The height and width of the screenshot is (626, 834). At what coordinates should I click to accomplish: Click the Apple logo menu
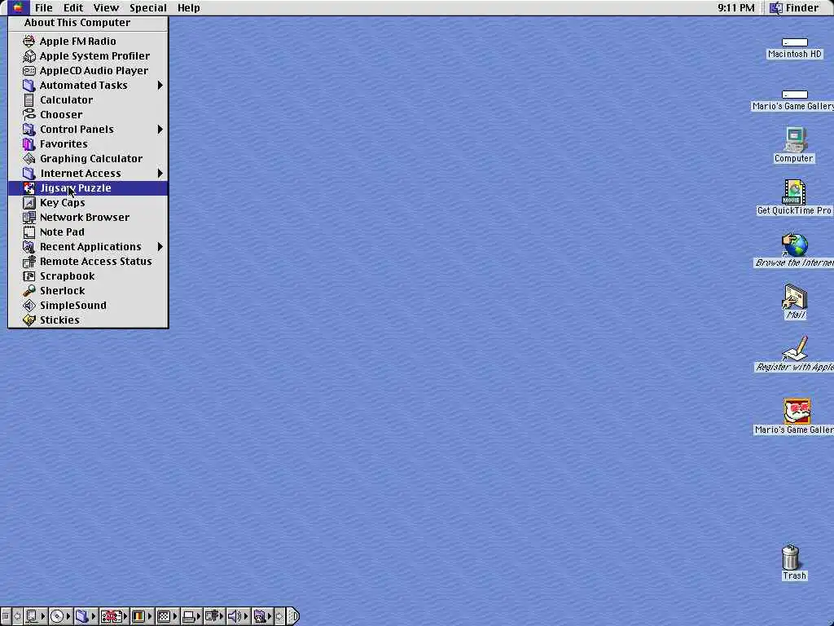(18, 7)
